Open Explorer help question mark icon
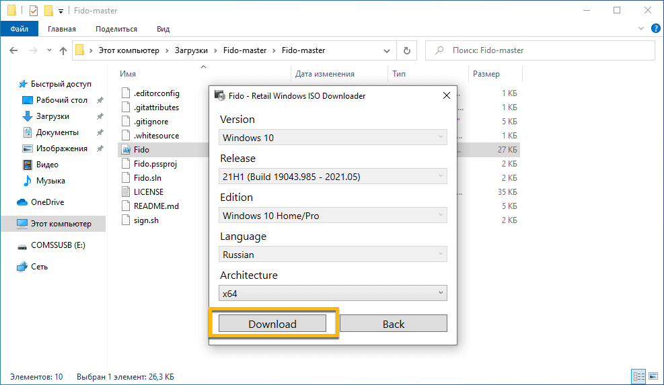 click(655, 29)
